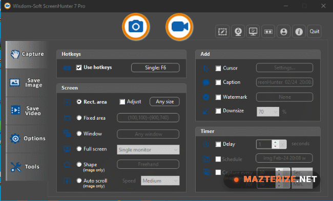Click the ScreenHunter app logo in title bar

(8, 6)
